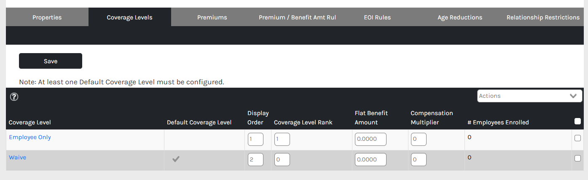Image resolution: width=588 pixels, height=180 pixels.
Task: Click the Default Coverage Level note text
Action: click(x=121, y=82)
